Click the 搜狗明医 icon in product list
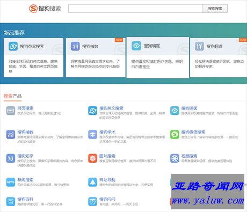The image size is (247, 212). (x=175, y=111)
